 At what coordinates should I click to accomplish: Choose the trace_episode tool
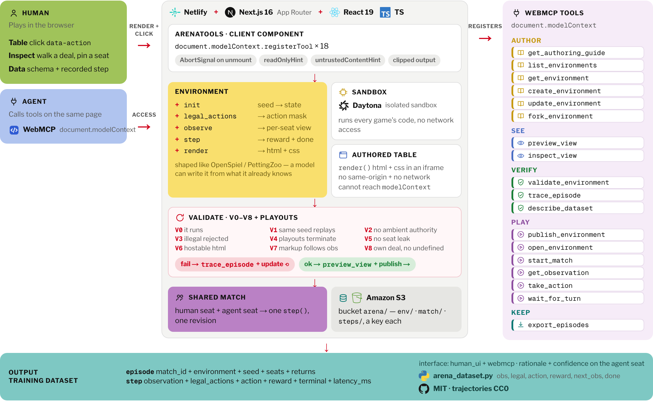click(x=578, y=195)
